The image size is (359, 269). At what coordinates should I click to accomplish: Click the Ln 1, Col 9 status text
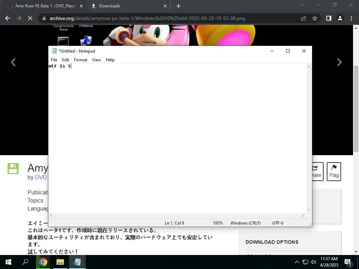[x=175, y=223]
